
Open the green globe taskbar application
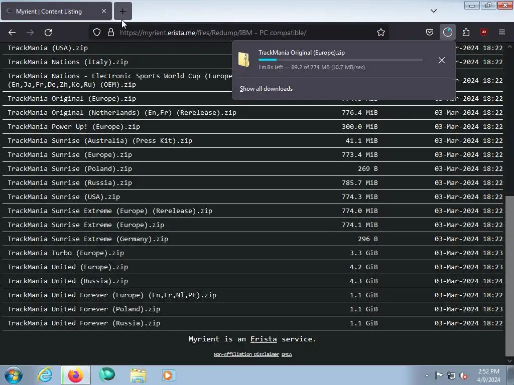click(x=107, y=375)
